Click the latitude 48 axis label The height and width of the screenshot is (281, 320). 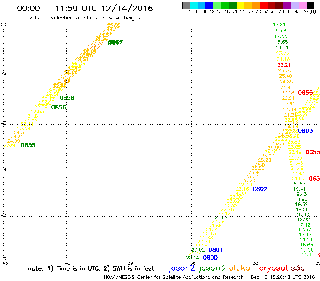[3, 75]
